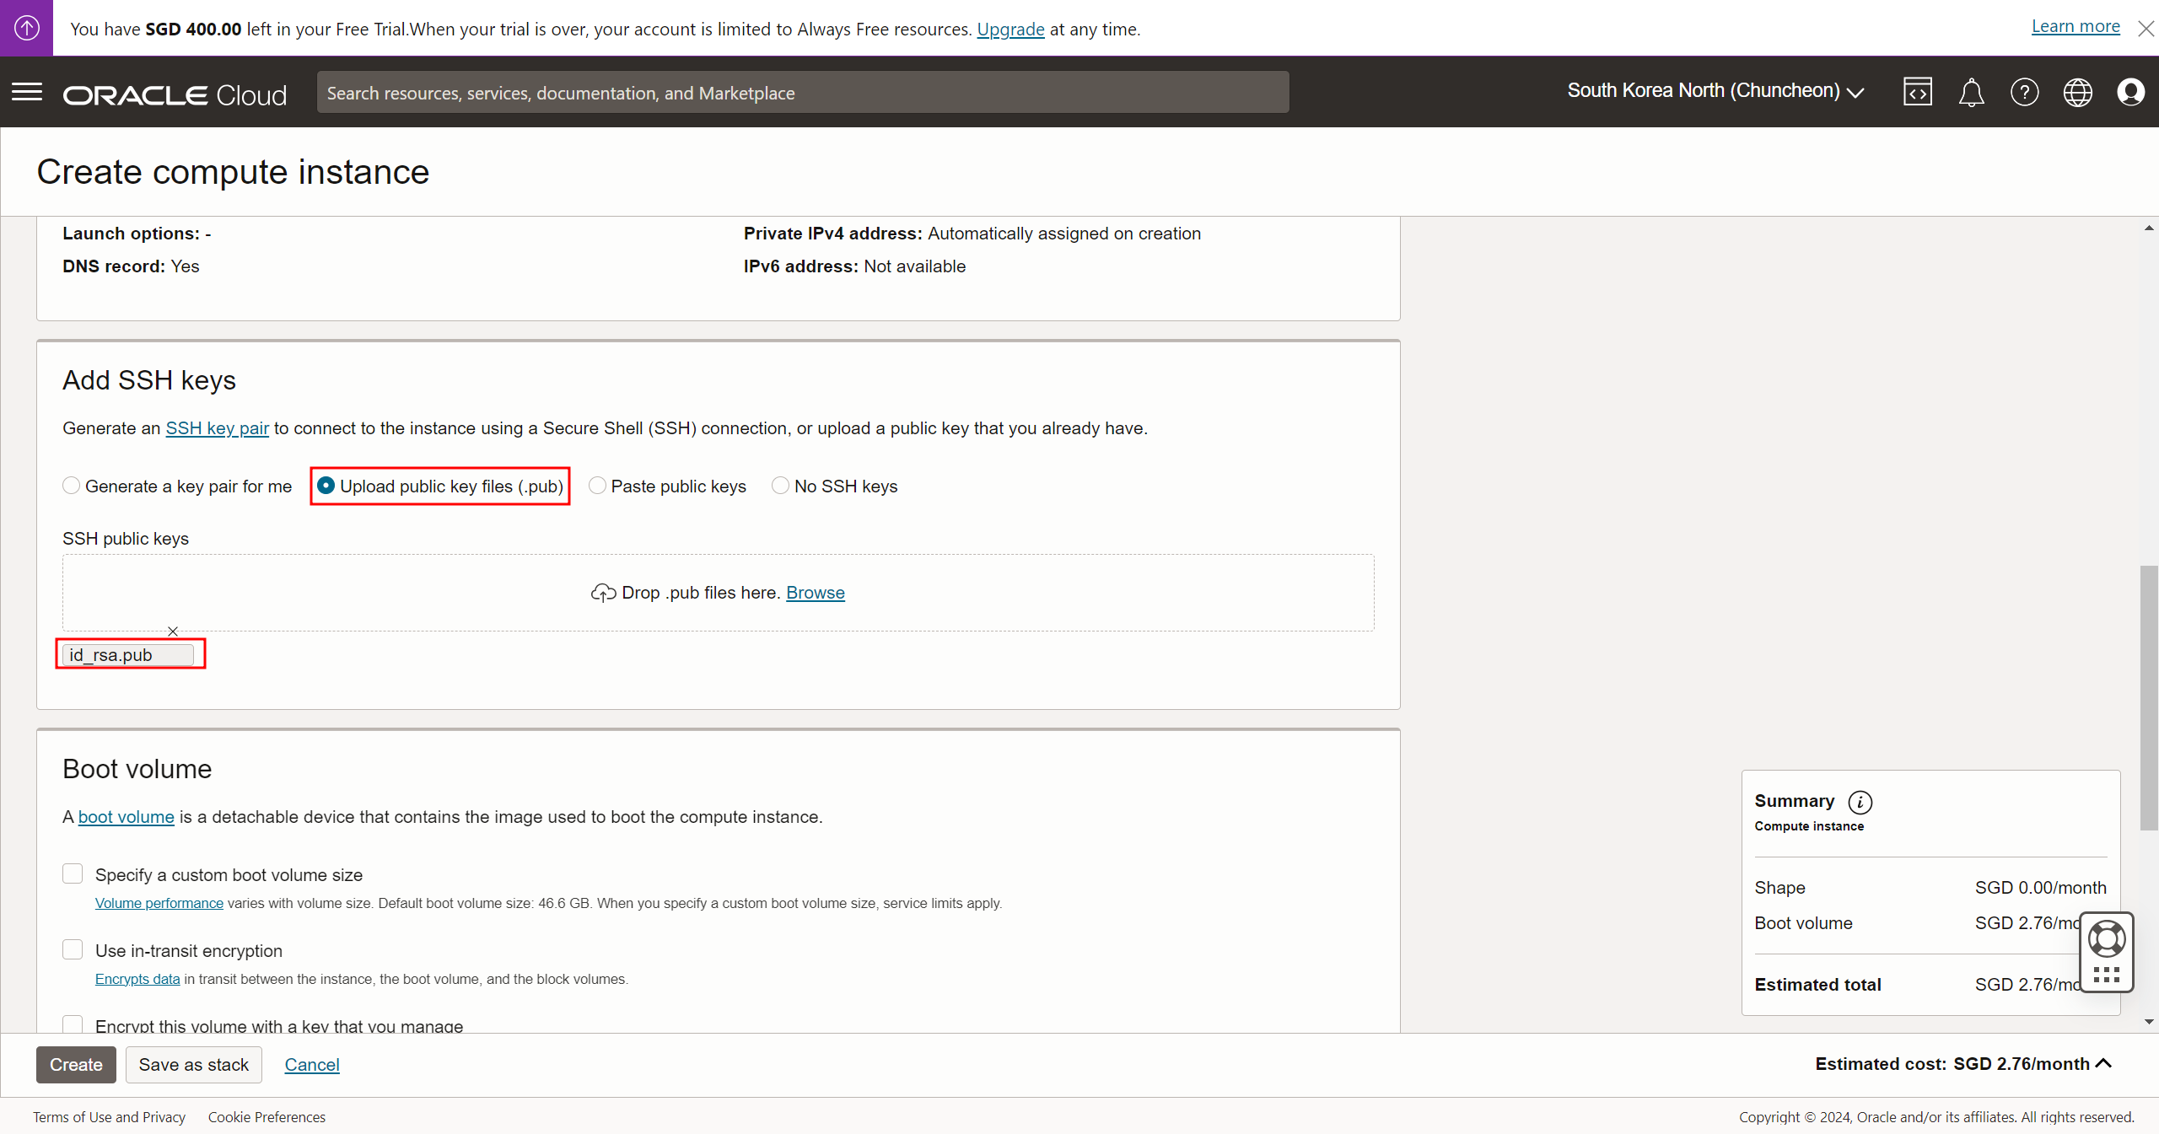
Task: Check Use in-transit encryption
Action: click(x=73, y=950)
